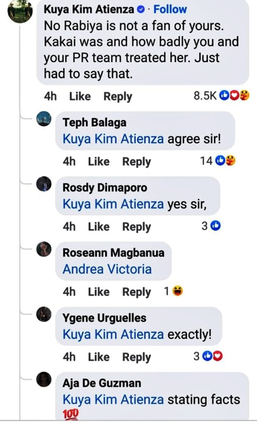Open Aja De Guzman's profile name
This screenshot has width=257, height=422.
pyautogui.click(x=102, y=383)
